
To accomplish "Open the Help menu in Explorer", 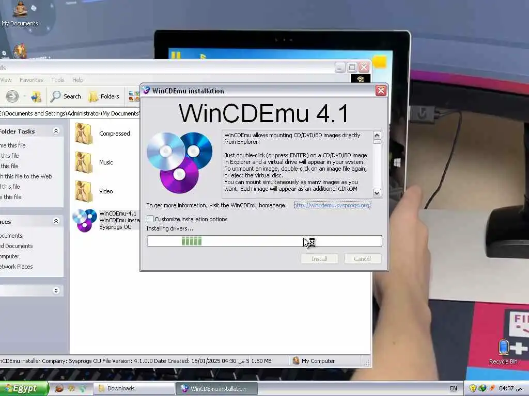I will click(x=77, y=80).
